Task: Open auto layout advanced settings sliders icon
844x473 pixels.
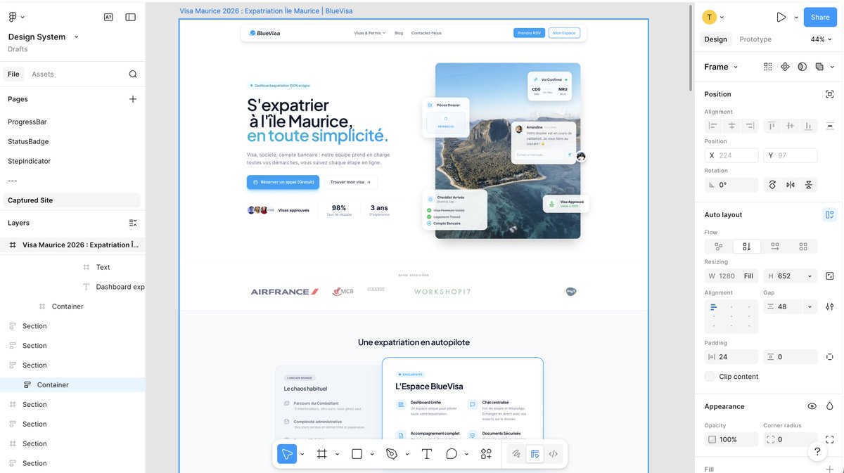Action: [x=830, y=306]
